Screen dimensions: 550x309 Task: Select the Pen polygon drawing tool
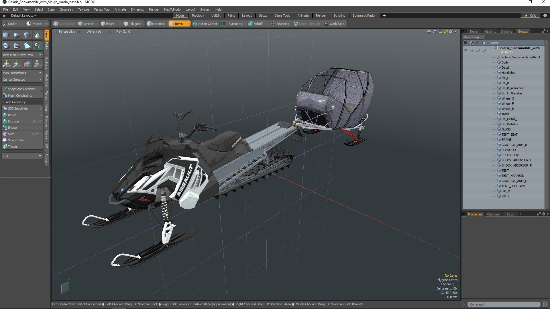tap(27, 46)
